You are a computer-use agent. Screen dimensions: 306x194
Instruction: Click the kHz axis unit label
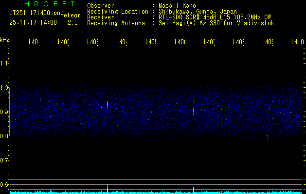point(4,39)
